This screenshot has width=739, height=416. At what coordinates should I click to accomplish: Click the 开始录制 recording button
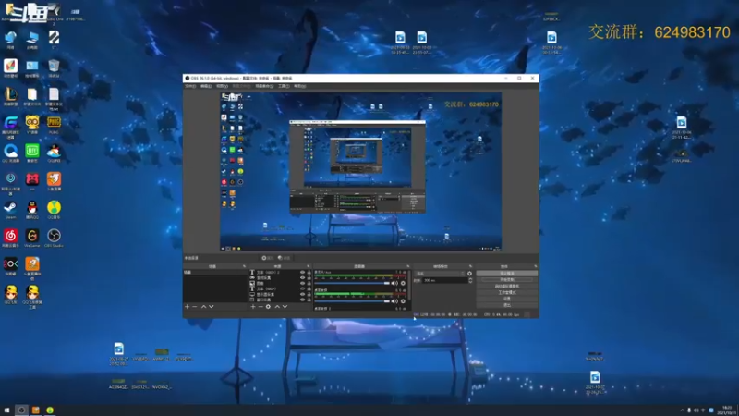click(x=507, y=280)
